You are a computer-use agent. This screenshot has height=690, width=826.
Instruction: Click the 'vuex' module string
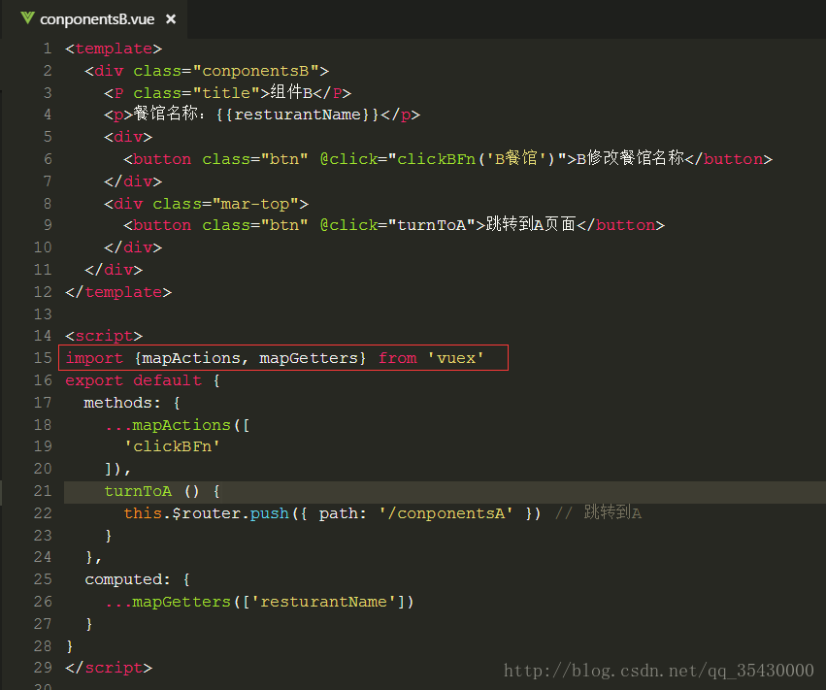[455, 358]
